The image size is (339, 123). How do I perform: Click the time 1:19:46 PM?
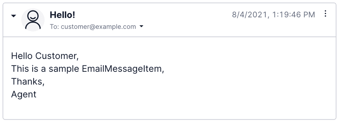294,14
